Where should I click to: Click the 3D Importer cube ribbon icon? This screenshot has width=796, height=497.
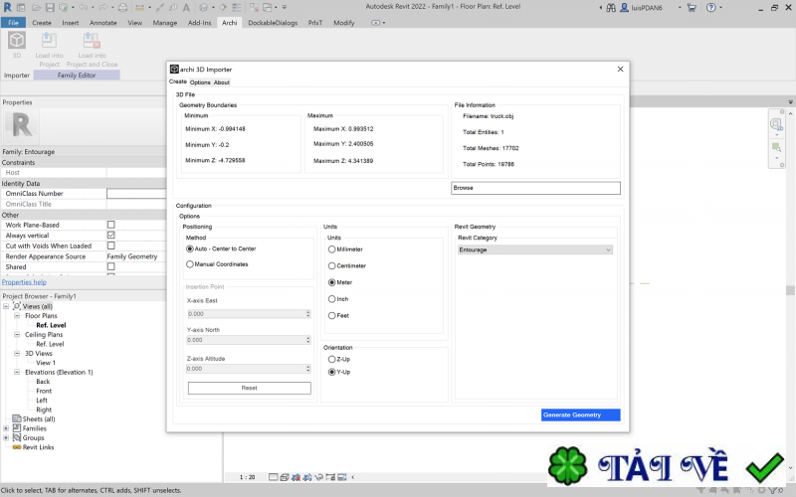(17, 40)
